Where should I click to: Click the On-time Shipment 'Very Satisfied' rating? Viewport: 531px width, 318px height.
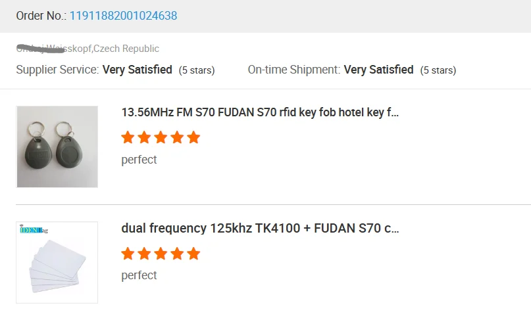click(378, 70)
